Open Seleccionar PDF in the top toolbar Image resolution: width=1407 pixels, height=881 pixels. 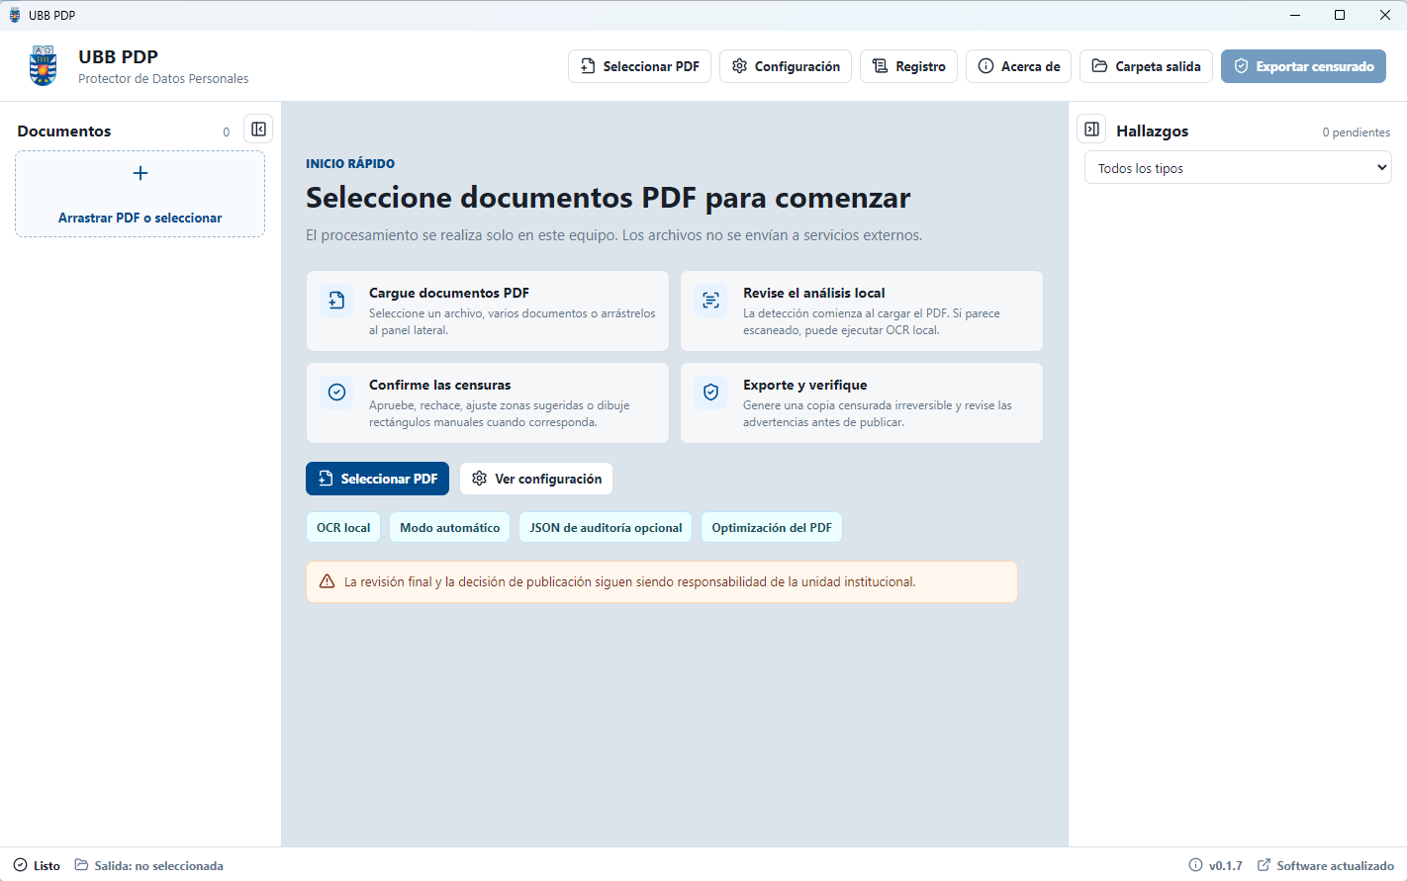[x=639, y=66]
